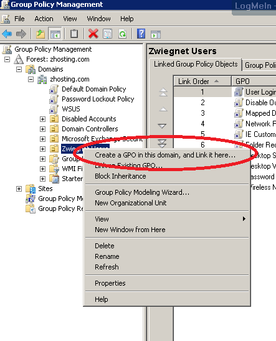Choose New Window from Here
Viewport: 276px width, 341px height.
tap(167, 230)
